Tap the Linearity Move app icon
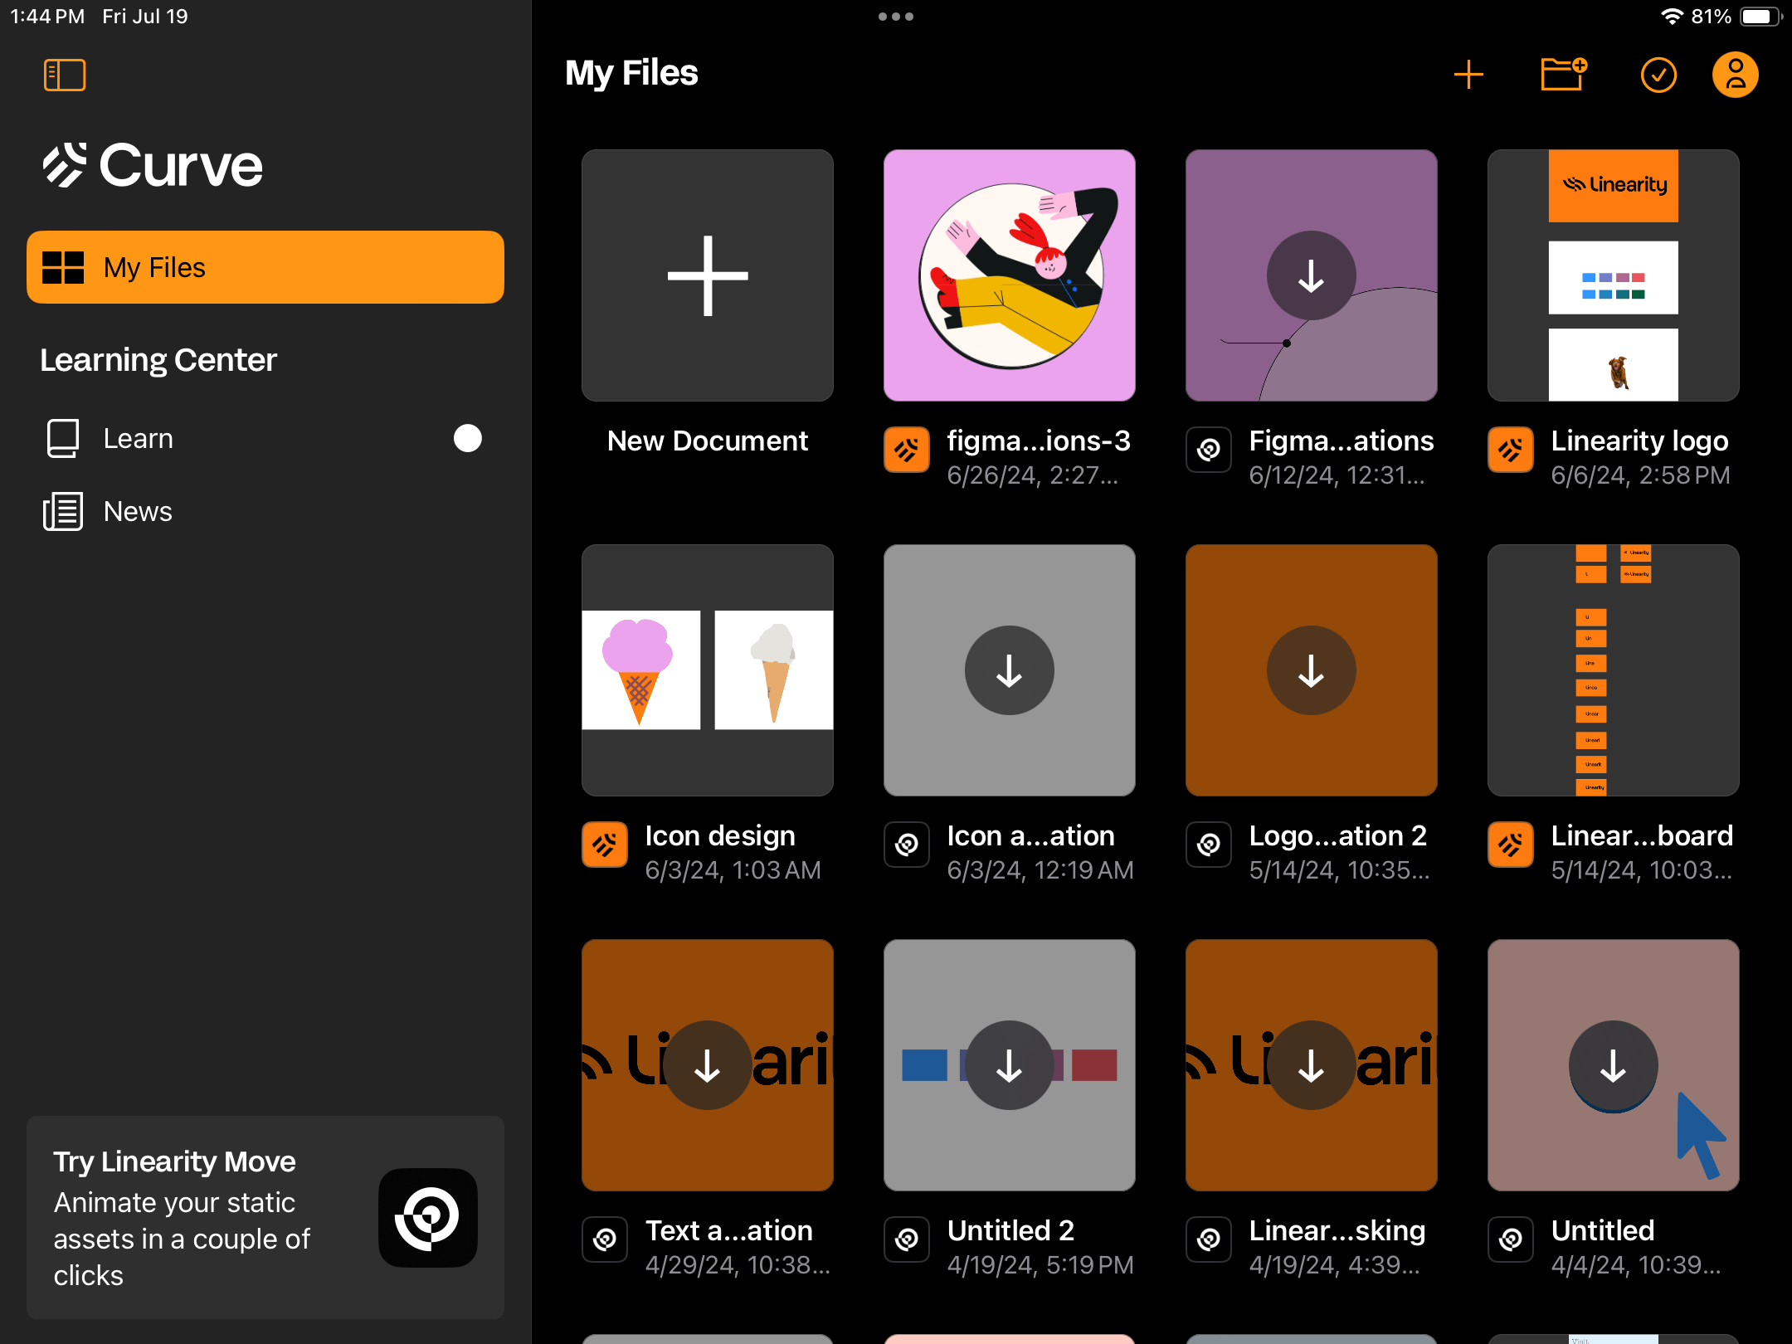 click(428, 1217)
